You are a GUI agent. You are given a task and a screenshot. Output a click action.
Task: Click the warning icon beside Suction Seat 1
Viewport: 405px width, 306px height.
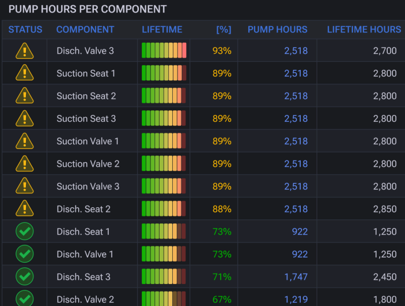click(x=25, y=73)
